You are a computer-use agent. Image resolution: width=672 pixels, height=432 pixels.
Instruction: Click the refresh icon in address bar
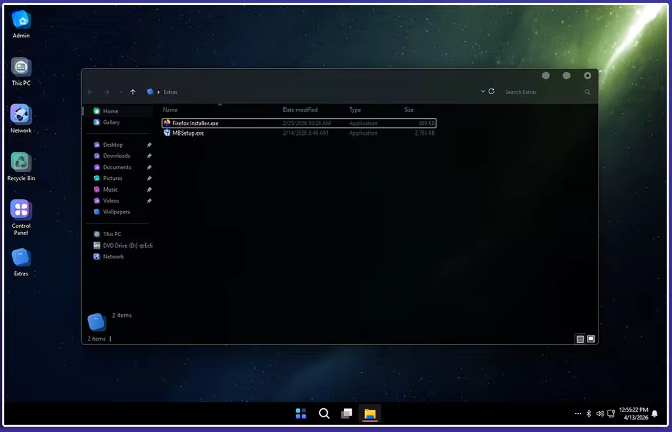492,91
